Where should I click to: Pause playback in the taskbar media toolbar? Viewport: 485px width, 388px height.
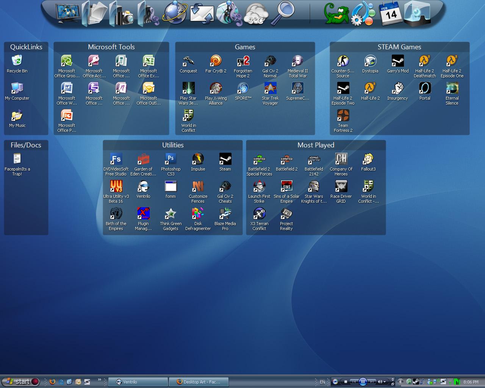coord(363,382)
